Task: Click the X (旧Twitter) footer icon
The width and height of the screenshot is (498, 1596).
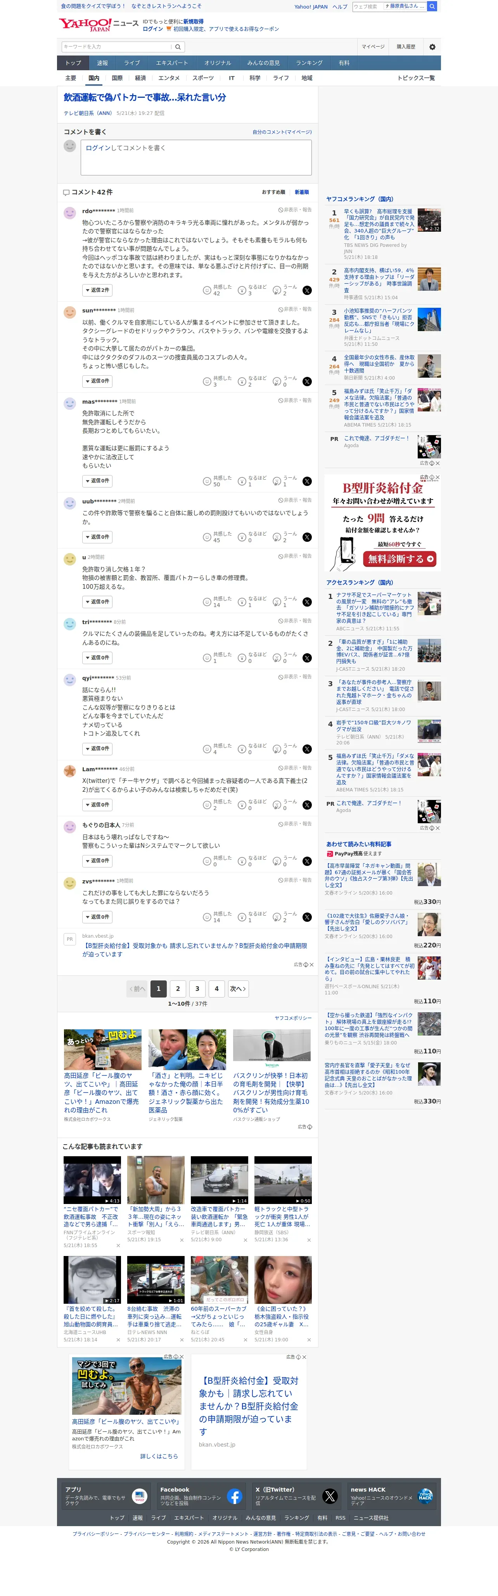Action: tap(330, 1496)
